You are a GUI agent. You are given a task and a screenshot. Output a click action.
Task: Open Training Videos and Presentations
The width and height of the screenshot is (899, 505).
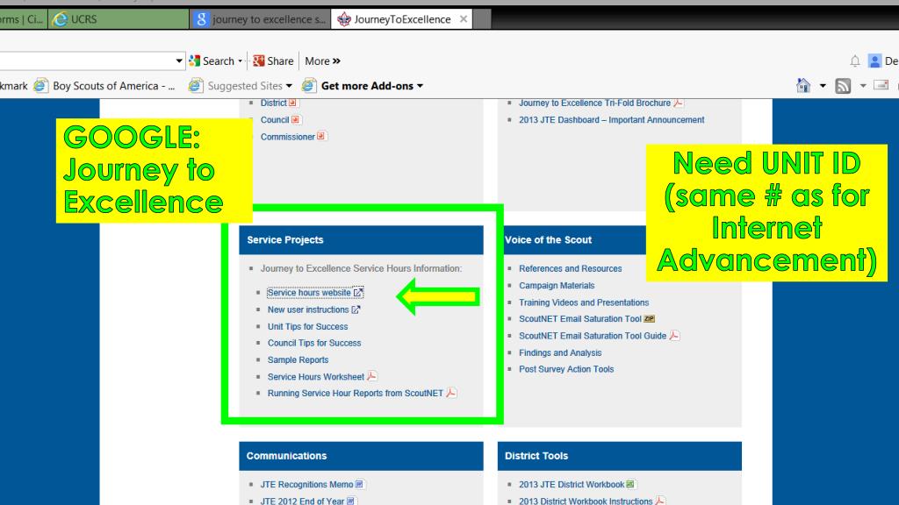pyautogui.click(x=584, y=302)
